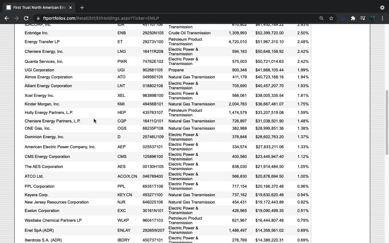Open the media control playlist icon

tap(363, 18)
